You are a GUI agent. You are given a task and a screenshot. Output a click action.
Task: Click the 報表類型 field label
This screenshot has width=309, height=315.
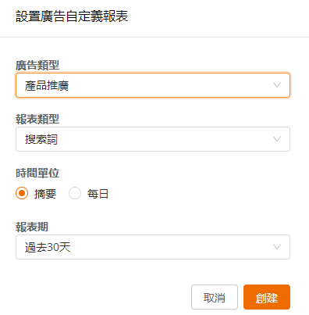[x=37, y=119]
